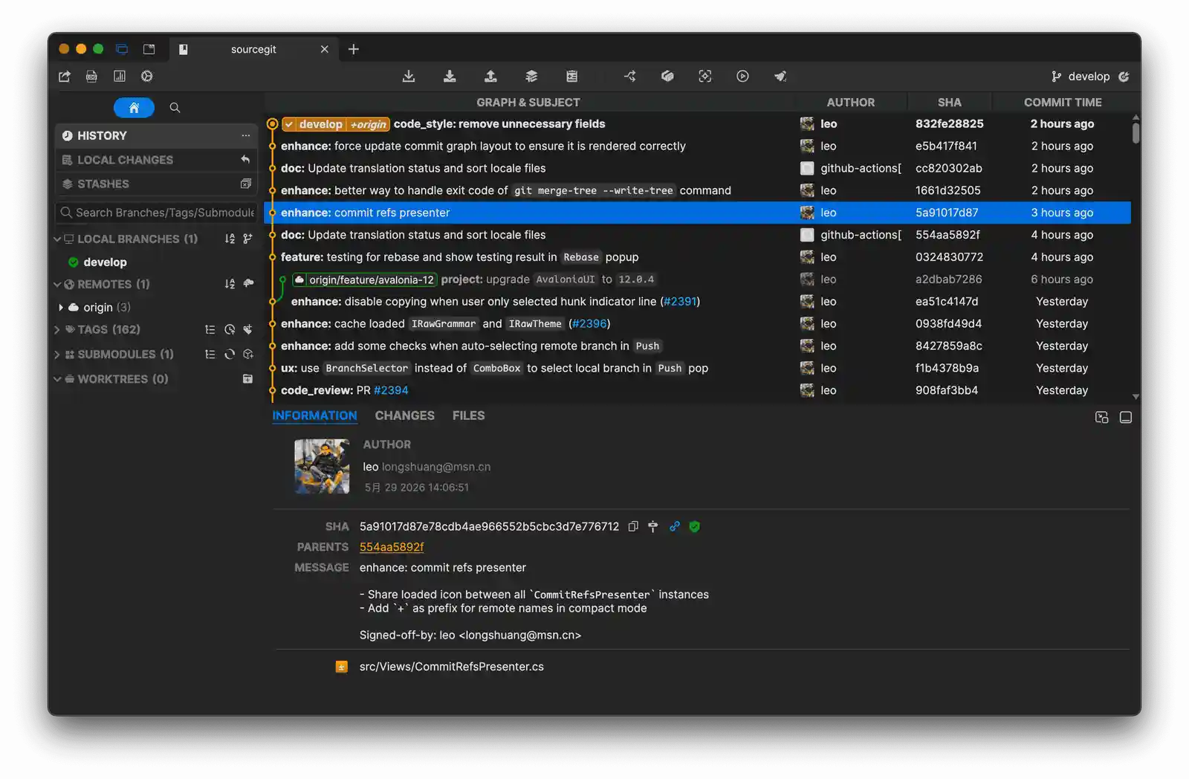1189x779 pixels.
Task: Create a new local branch icon
Action: click(248, 239)
